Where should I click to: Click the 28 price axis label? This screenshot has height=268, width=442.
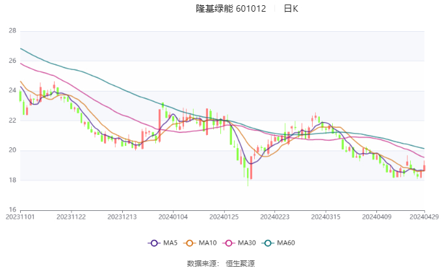12,30
